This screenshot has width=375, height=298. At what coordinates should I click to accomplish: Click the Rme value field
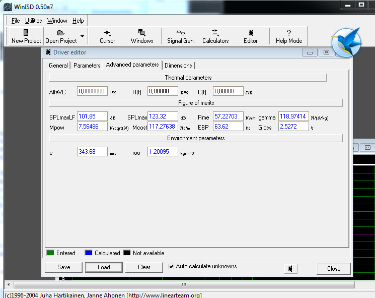[228, 116]
